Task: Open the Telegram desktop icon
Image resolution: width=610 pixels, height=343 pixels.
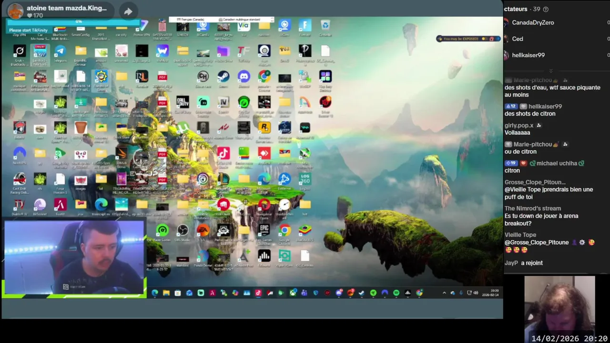Action: 60,50
